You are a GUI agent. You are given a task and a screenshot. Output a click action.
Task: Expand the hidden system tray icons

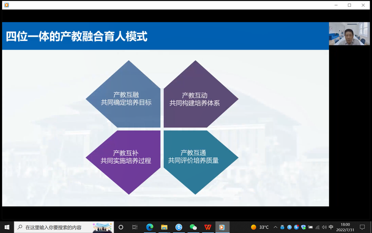pyautogui.click(x=275, y=227)
